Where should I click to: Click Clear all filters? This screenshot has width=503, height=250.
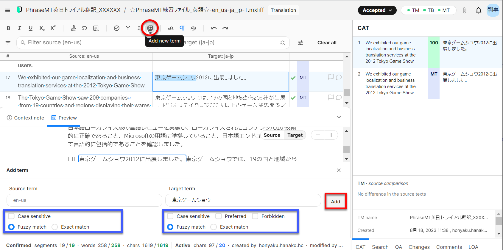(327, 43)
